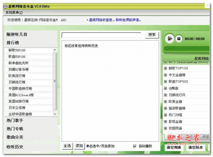Expand the 歌曲TOP500 tree node
213x157 pixels.
pyautogui.click(x=165, y=82)
